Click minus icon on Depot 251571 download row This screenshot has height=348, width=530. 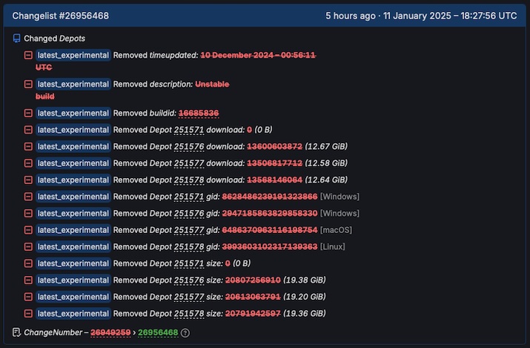point(28,130)
